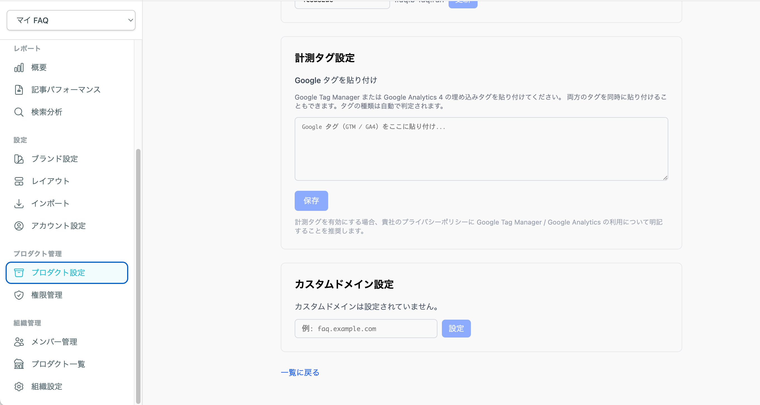Open 組織設定
The width and height of the screenshot is (760, 405).
pos(47,387)
